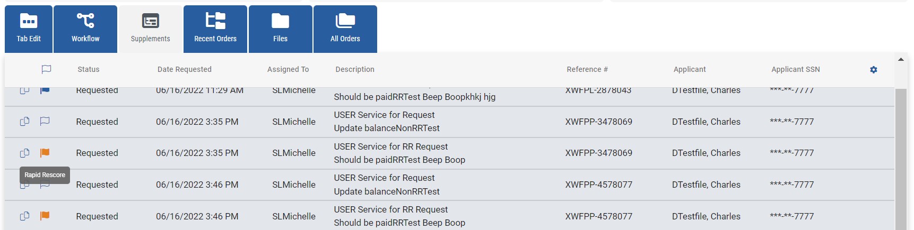
Task: Toggle orange flag on 3:46 PM RR Request row
Action: click(x=45, y=216)
